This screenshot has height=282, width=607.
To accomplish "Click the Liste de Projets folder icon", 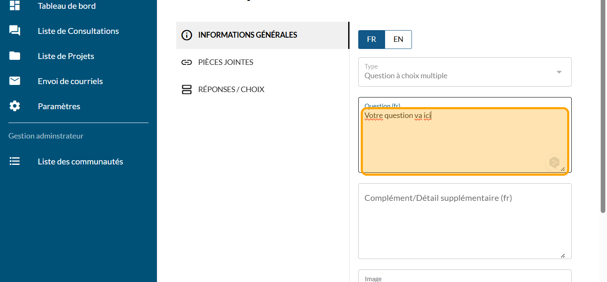I will 15,56.
